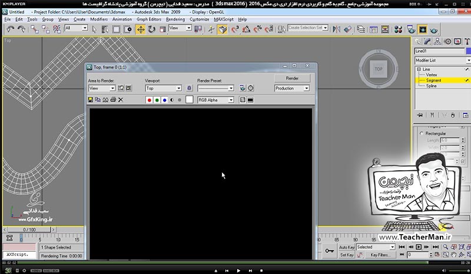Open the Layer Manager icon
Viewport: 471px width, 274px height.
point(361,29)
